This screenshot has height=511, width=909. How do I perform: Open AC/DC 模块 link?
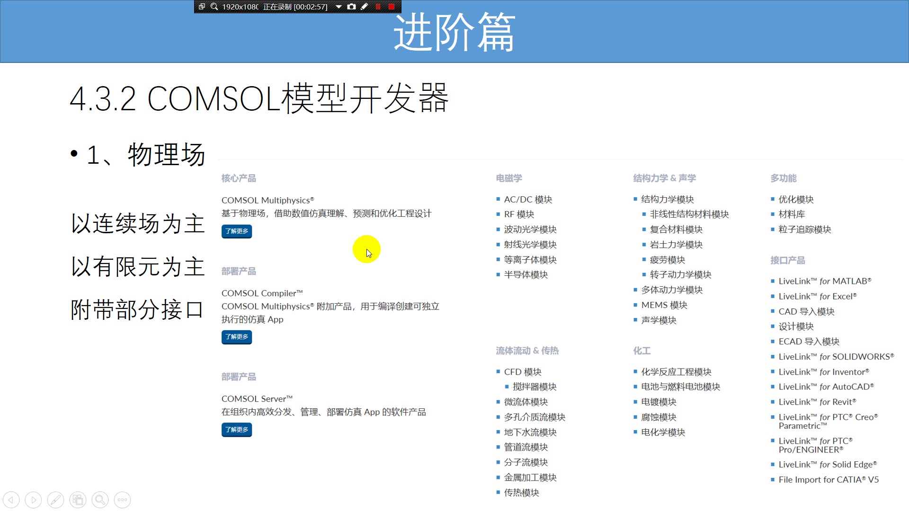528,200
